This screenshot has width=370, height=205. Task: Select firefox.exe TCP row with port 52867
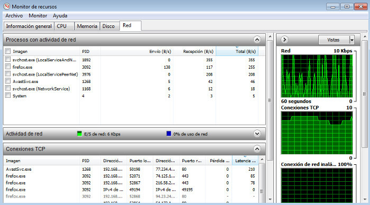tap(131, 183)
